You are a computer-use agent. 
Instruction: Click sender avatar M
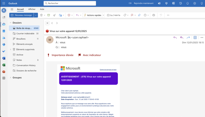tap(50, 40)
